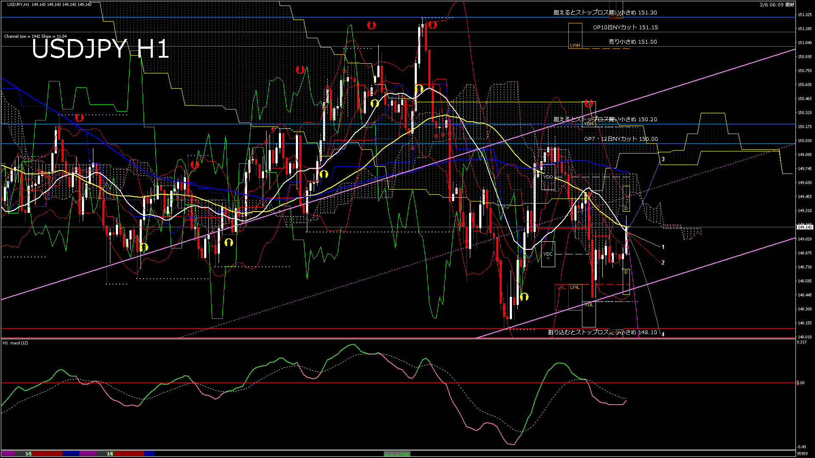Click the LWH level box label
Viewport: 815px width, 458px height.
575,45
